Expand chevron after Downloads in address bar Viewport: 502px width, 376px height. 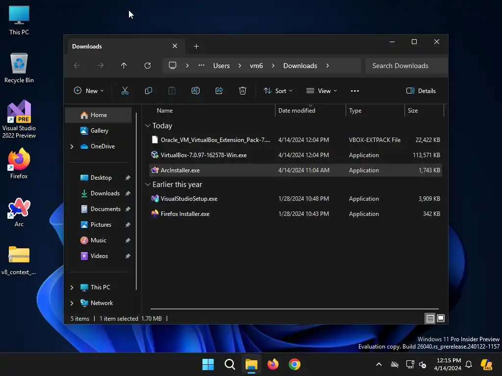(x=327, y=66)
